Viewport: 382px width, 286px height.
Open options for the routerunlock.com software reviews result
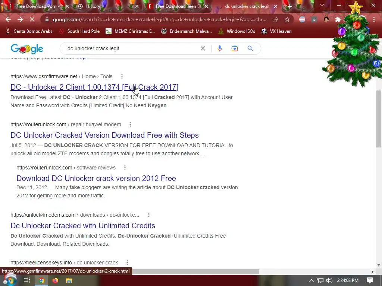coord(125,168)
